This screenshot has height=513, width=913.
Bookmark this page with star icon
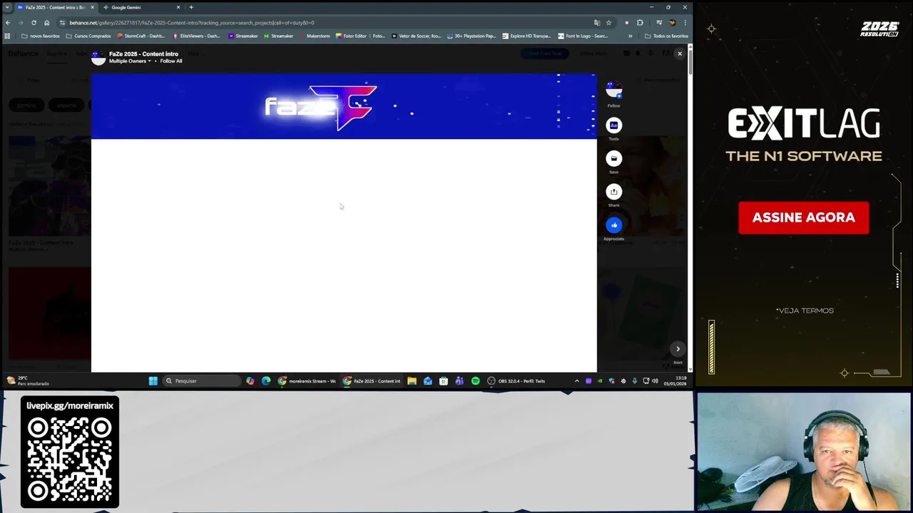pos(608,23)
